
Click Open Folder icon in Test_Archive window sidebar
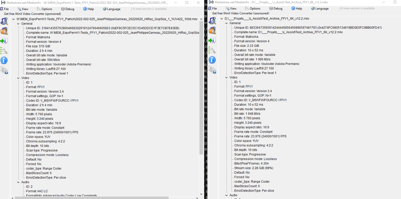tap(212, 31)
